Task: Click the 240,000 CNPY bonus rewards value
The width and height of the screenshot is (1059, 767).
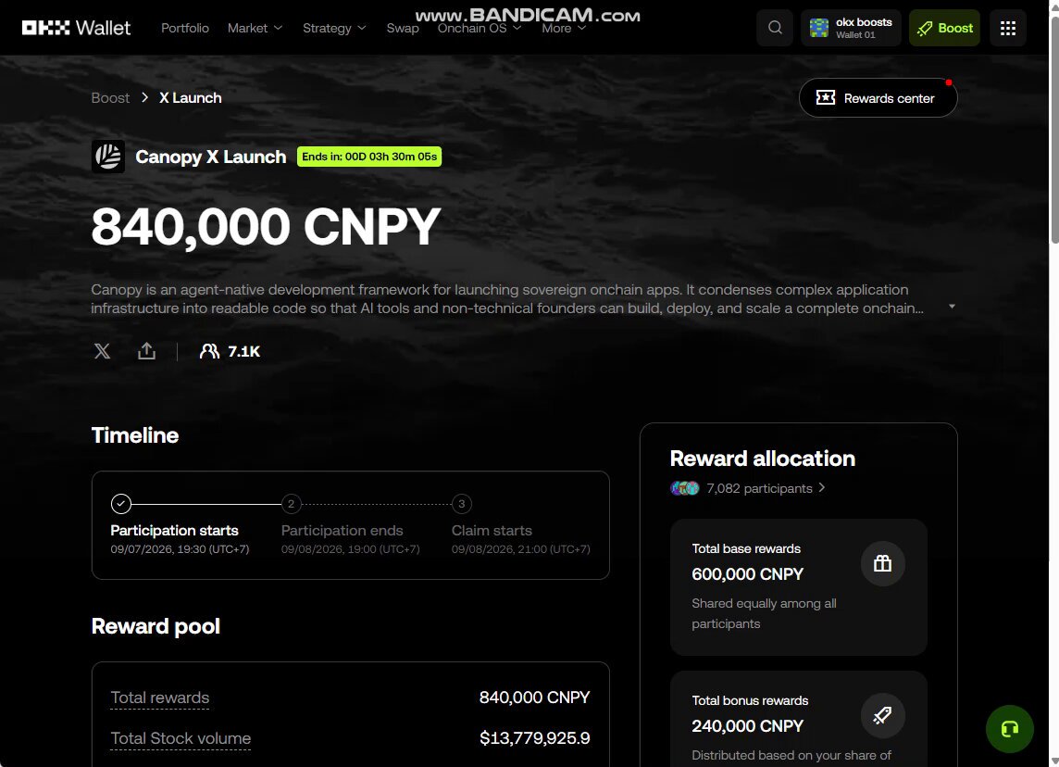Action: point(748,726)
